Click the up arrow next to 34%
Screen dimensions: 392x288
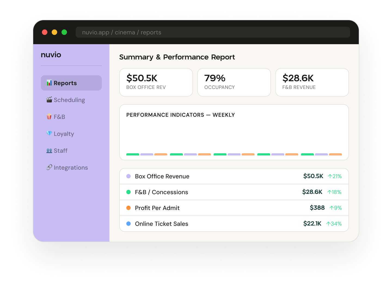[328, 224]
